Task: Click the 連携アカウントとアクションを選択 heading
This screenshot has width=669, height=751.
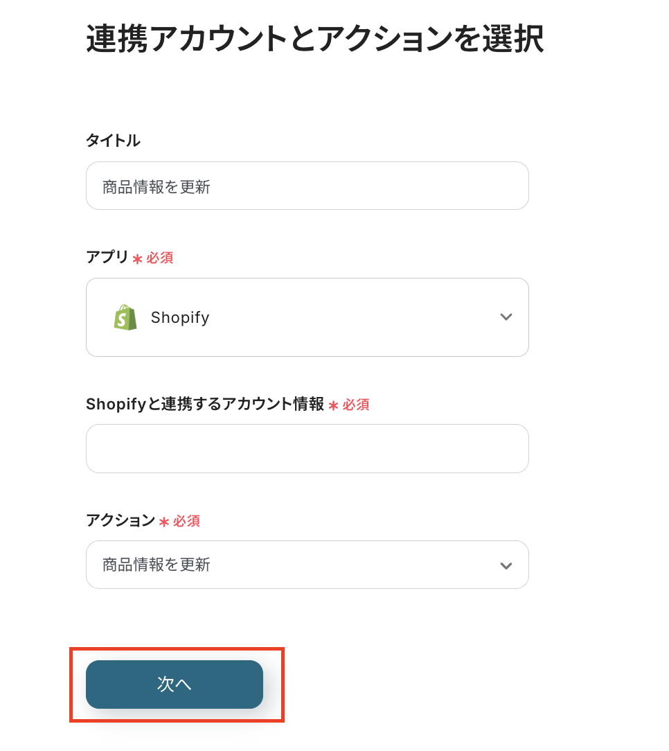Action: coord(314,39)
